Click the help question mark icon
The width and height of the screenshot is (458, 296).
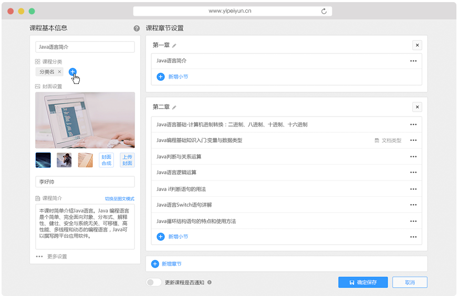pyautogui.click(x=137, y=28)
